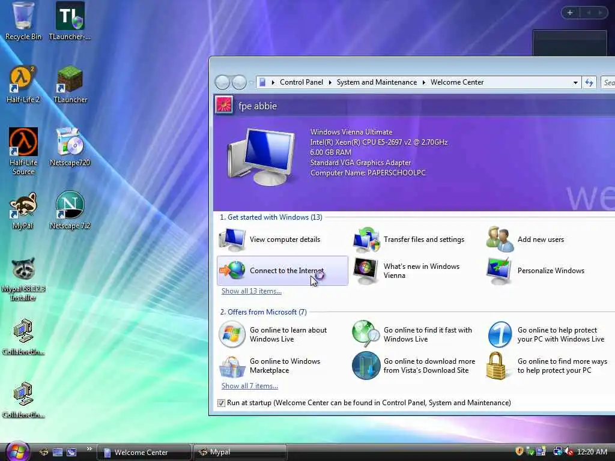Select Go online to find more ways to help protect
615x461 pixels.
tap(548, 366)
